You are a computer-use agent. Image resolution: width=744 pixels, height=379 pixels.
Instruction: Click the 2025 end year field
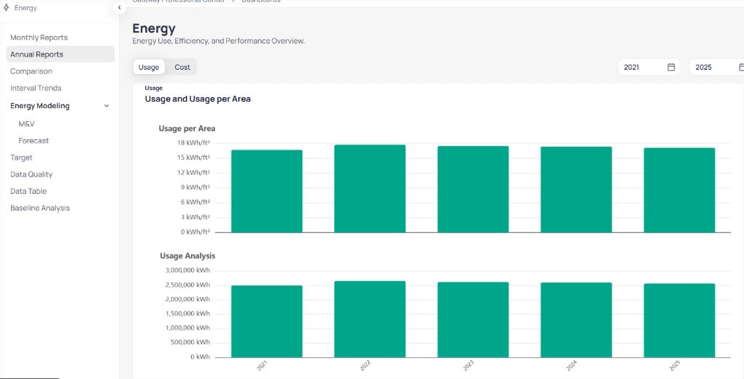[717, 67]
